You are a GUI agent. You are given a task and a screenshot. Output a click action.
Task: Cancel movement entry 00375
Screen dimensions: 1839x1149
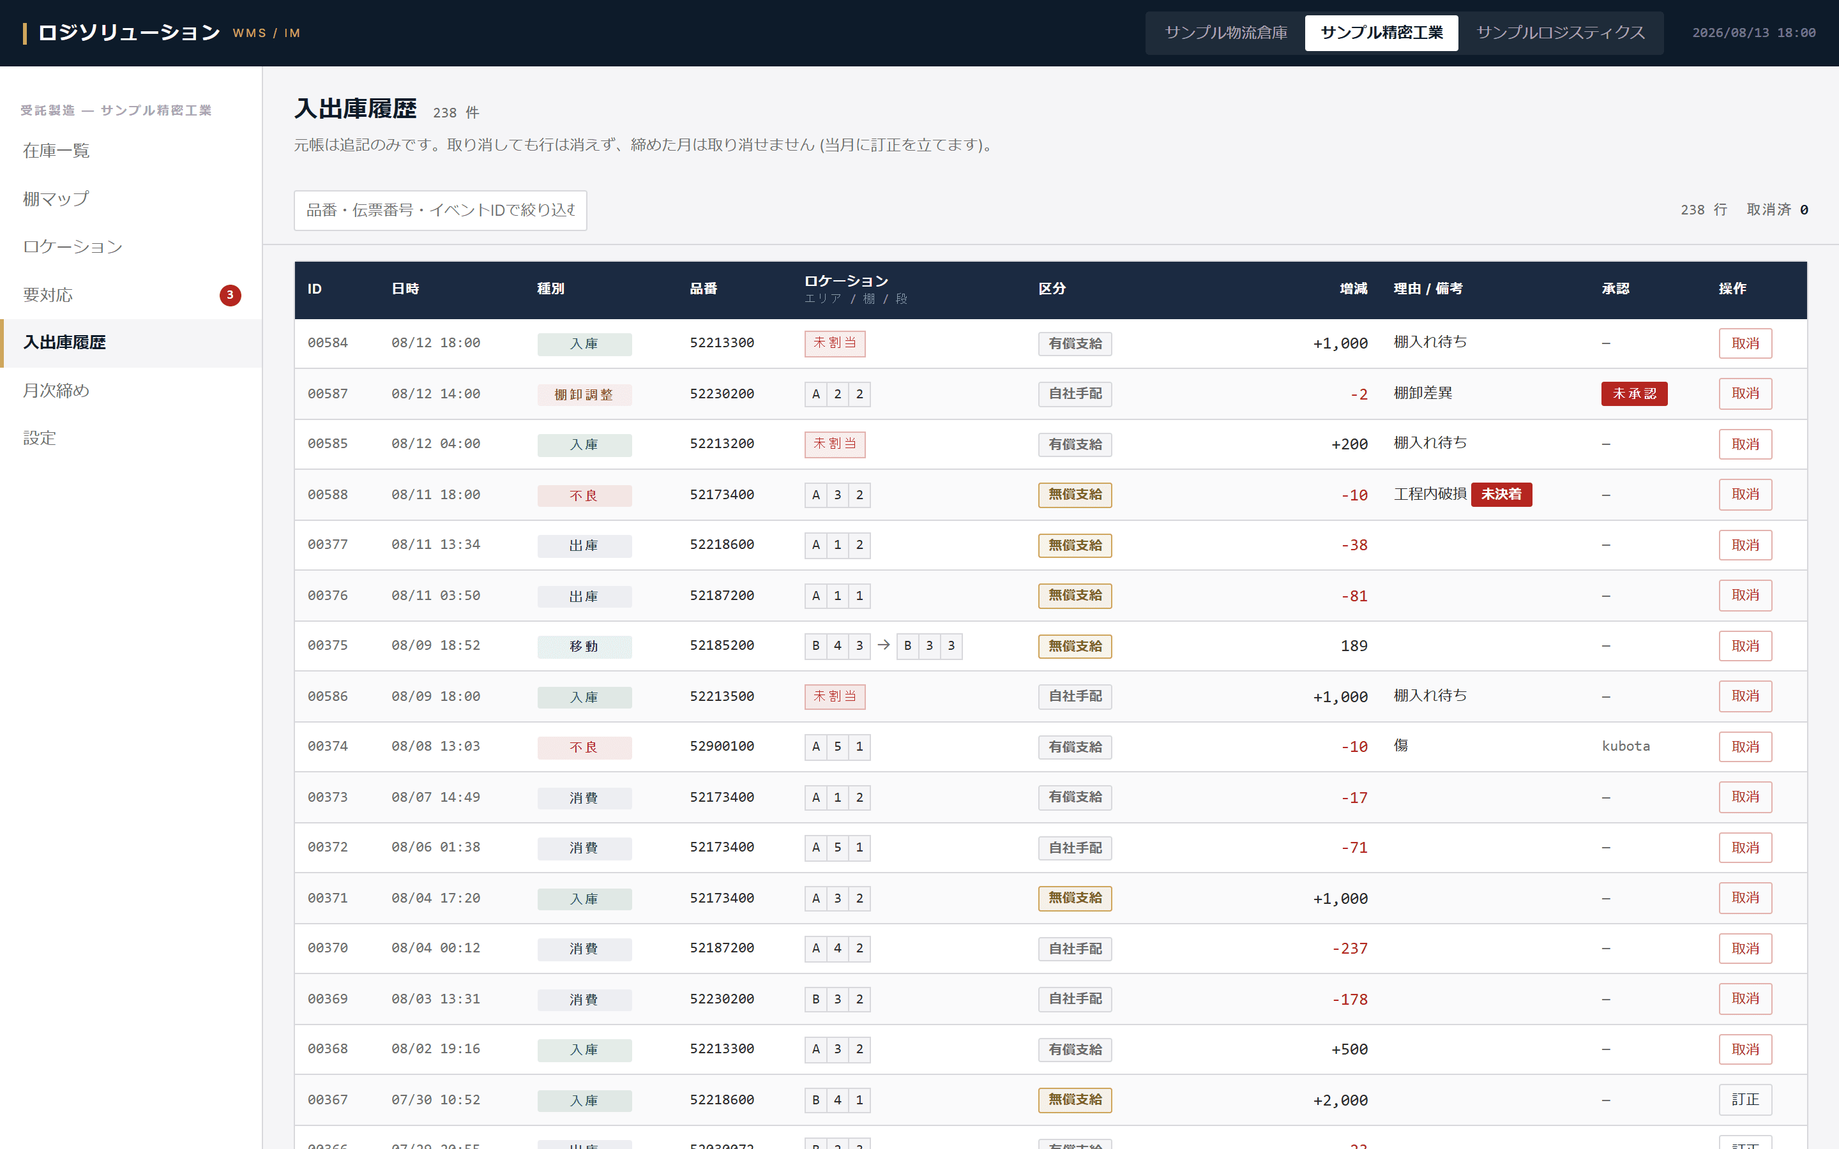point(1744,646)
